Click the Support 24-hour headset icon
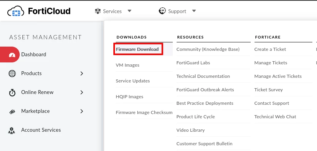 point(162,11)
